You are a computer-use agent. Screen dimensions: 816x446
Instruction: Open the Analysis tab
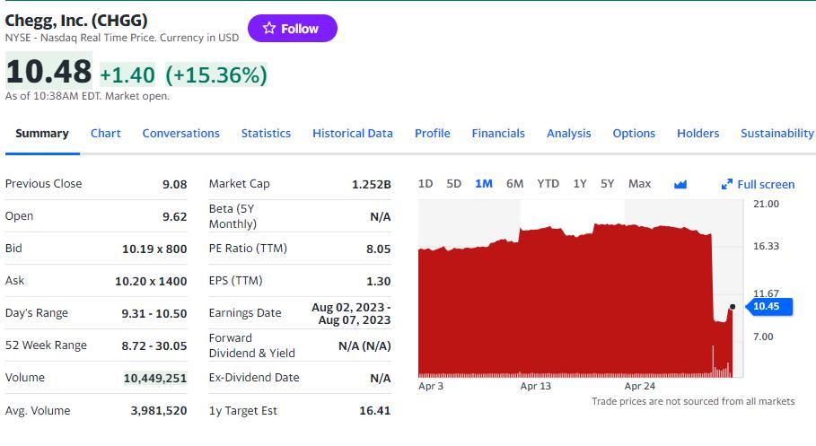(x=569, y=133)
